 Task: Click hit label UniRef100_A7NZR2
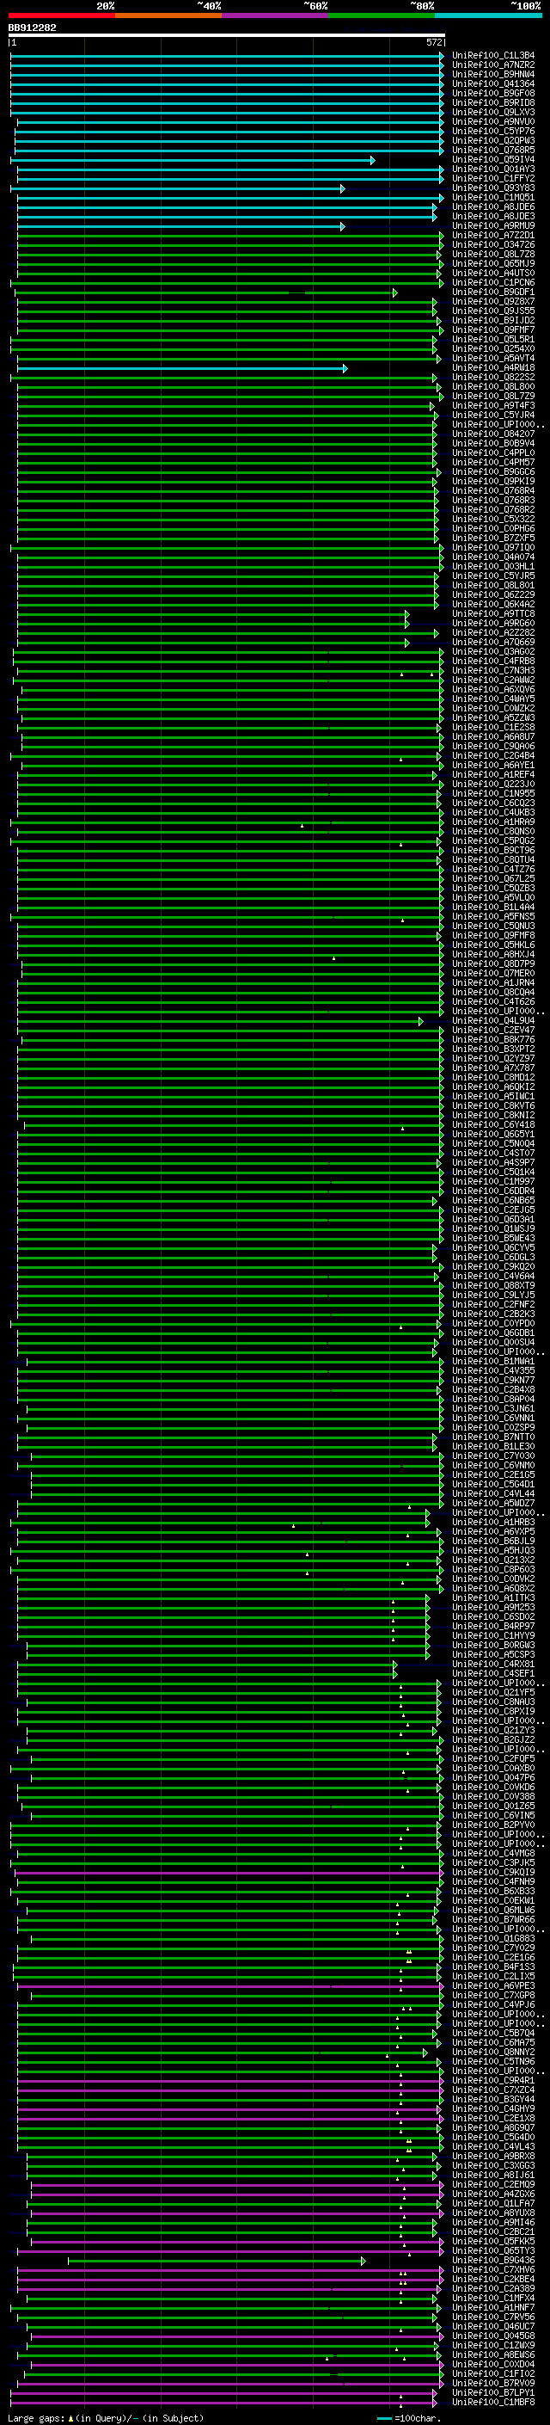coord(493,65)
